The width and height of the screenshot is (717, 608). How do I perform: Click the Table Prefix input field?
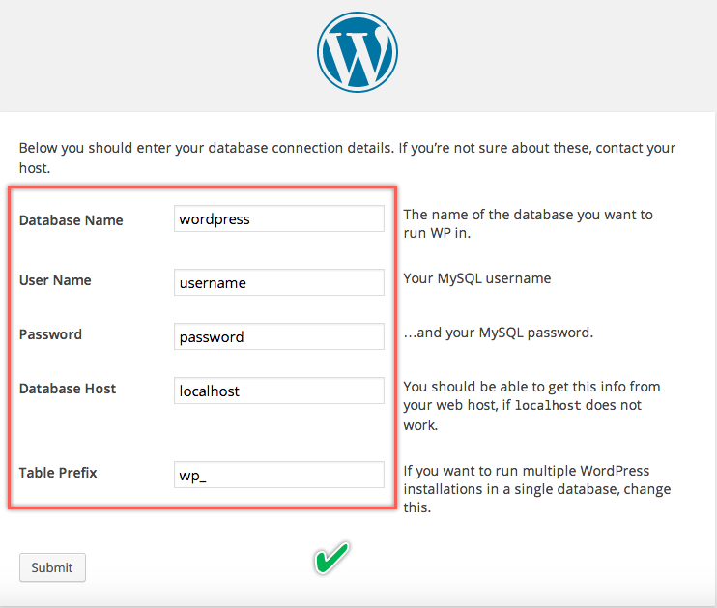point(279,475)
